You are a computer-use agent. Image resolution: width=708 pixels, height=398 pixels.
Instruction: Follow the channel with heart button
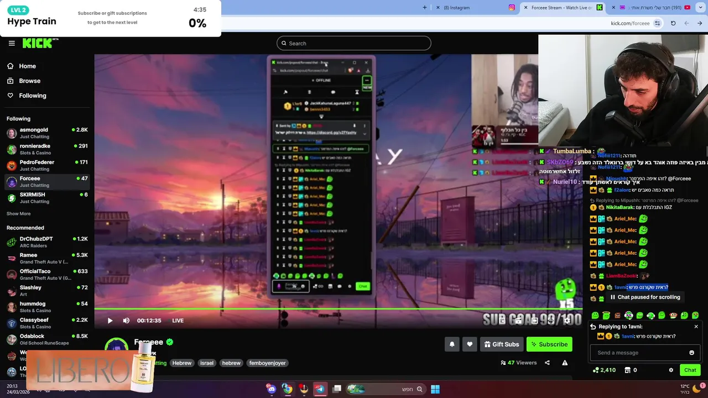pos(470,344)
